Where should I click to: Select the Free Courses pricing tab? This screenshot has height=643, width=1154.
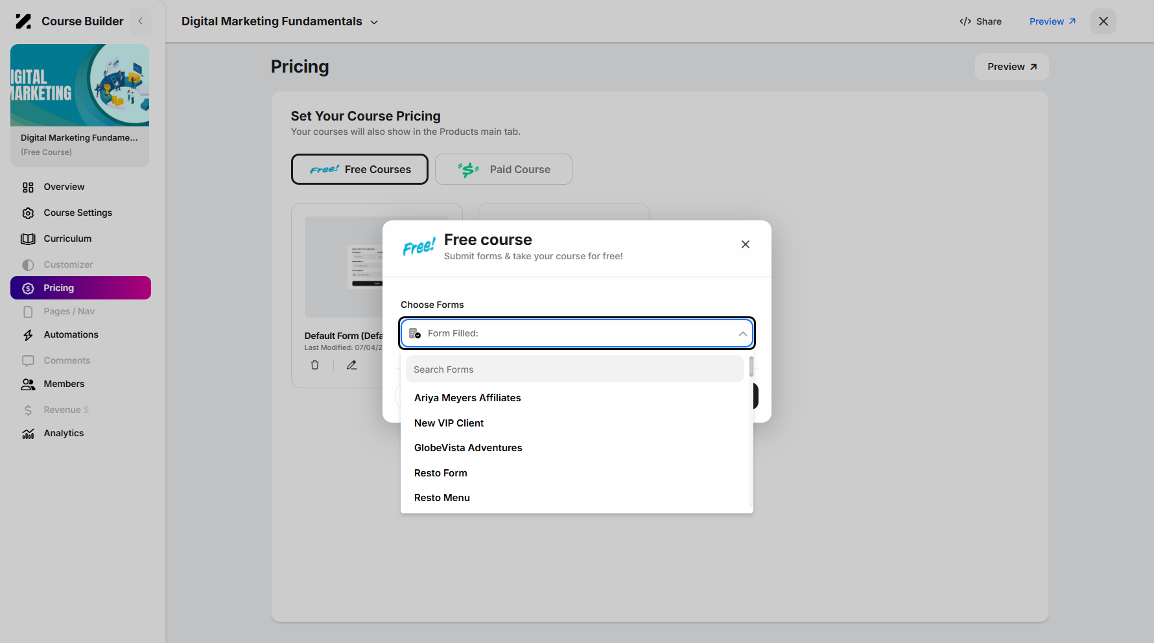pos(360,169)
